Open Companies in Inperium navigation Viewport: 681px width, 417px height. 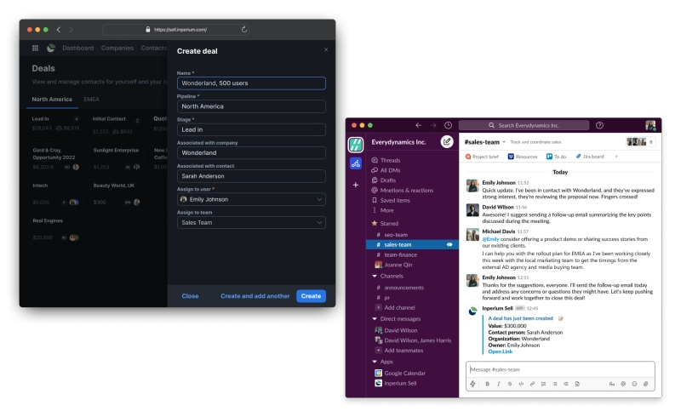pyautogui.click(x=117, y=48)
